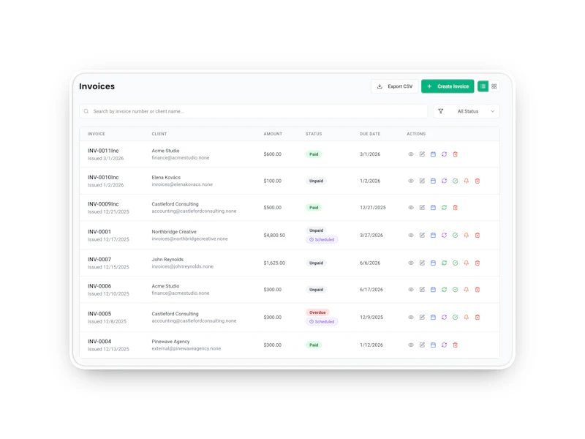Image resolution: width=585 pixels, height=439 pixels.
Task: View invoice INV-0009Inc with eye icon
Action: click(x=411, y=208)
